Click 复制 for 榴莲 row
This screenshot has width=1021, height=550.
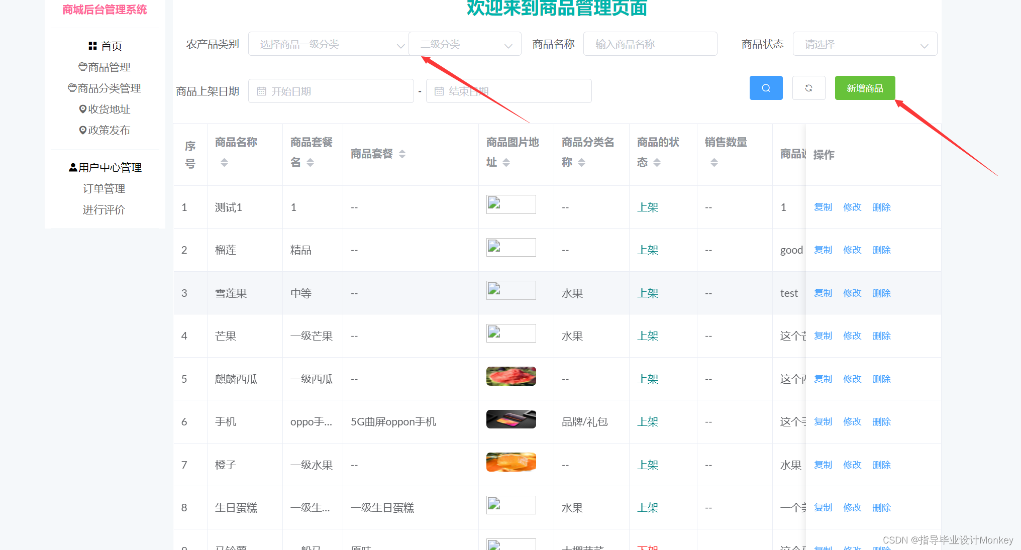pos(823,250)
